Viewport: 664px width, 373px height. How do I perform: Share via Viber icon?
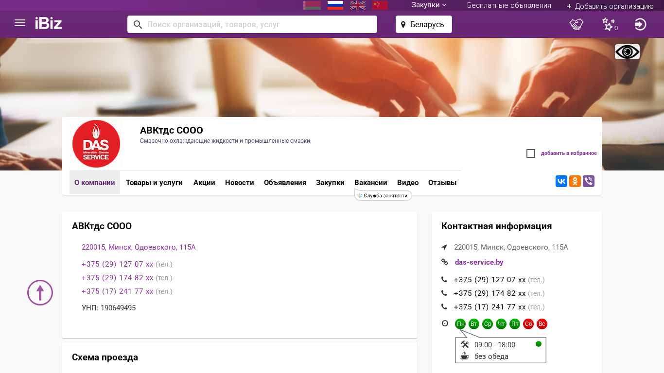click(x=589, y=181)
